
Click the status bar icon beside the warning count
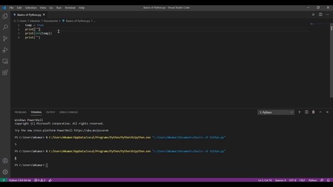click(x=50, y=180)
